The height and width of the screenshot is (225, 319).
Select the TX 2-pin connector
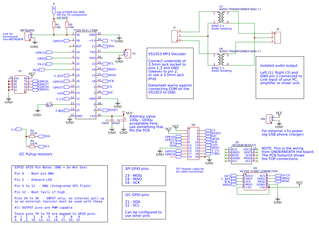pos(128,54)
